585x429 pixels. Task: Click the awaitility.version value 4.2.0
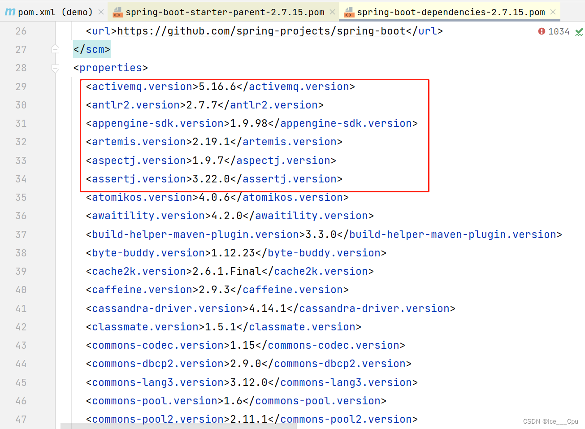(x=227, y=216)
